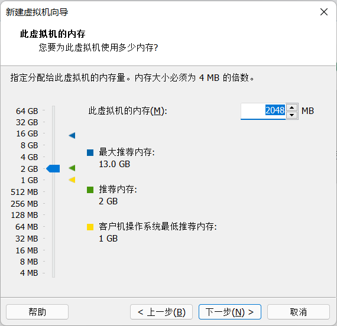Proceed with the 下一步(N) button
This screenshot has width=337, height=326.
coord(230,312)
